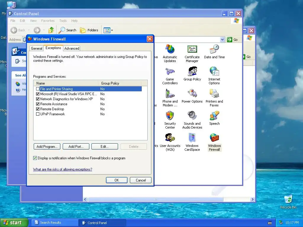Viewport: 303px width, 227px height.
Task: Click the Search toolbar button
Action: point(67,30)
